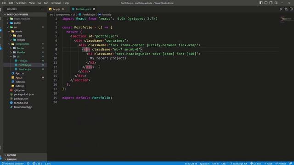Click the Spell checker status item
Image resolution: width=294 pixels, height=165 pixels.
coord(268,164)
